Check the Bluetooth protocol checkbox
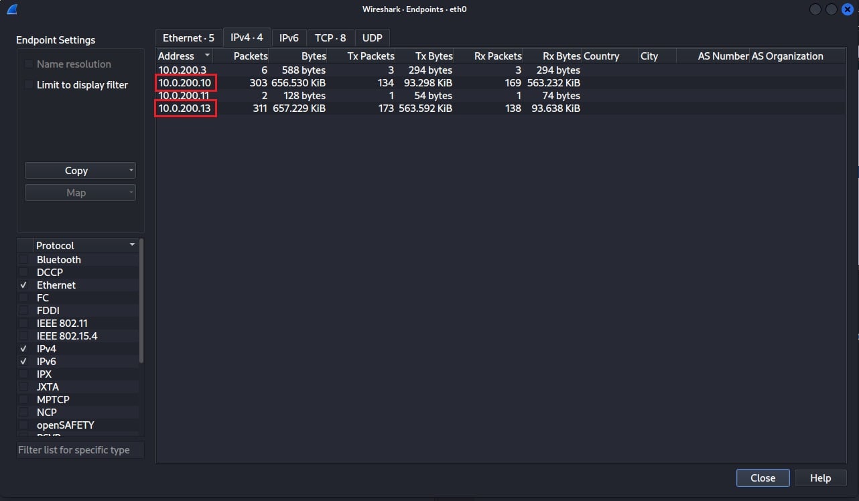Viewport: 859px width, 501px height. (23, 260)
